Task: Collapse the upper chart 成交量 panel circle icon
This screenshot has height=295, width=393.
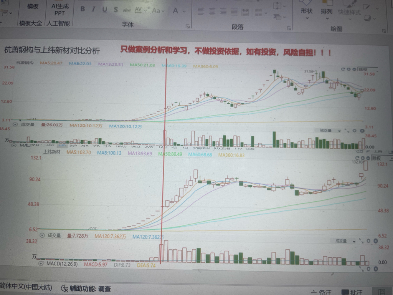Action: coord(15,124)
